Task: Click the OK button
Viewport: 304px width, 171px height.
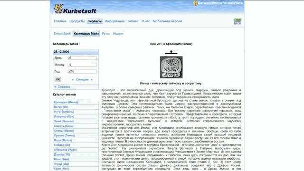Action: pos(58,79)
